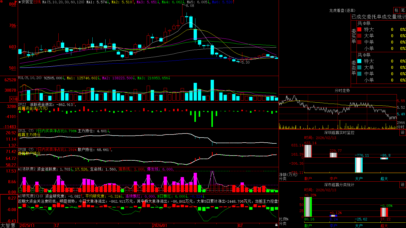Select the 2026/01 marker on time axis
The height and width of the screenshot is (228, 406).
tap(160, 225)
